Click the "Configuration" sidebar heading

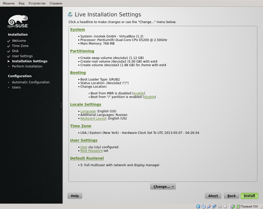[x=20, y=76]
